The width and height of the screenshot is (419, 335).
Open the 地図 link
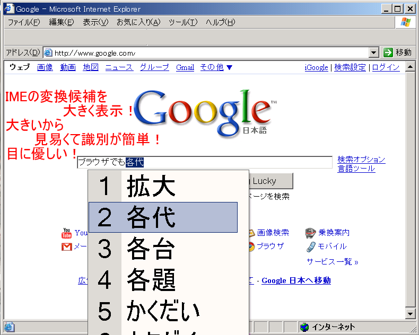pos(91,67)
